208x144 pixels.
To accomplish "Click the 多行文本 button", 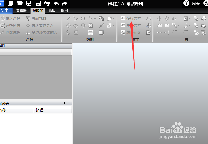I will [131, 18].
